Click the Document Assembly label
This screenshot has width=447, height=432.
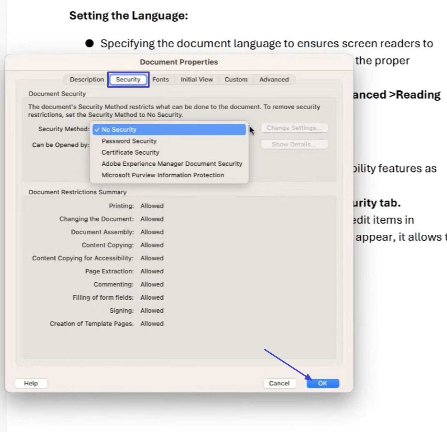[x=102, y=232]
